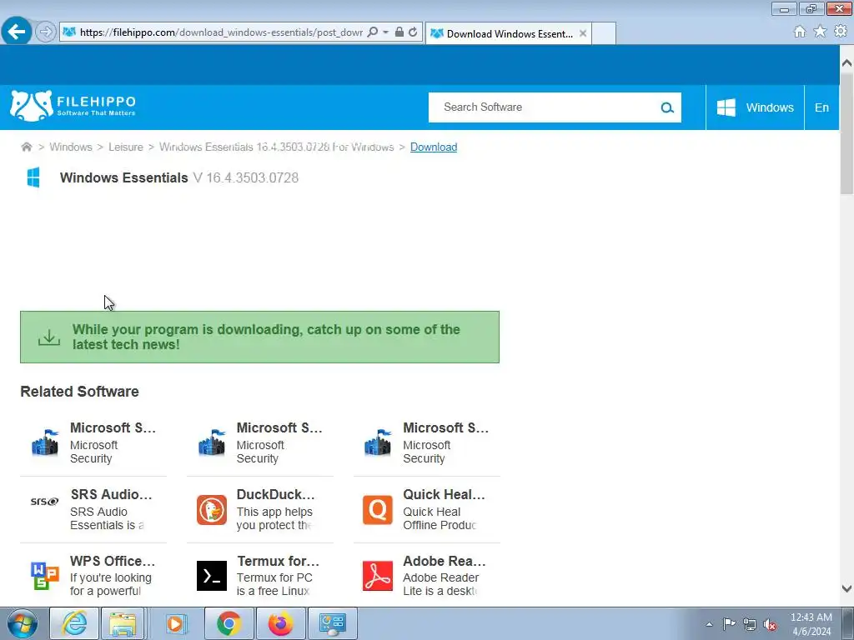Open the Adobe Rea... software title
This screenshot has height=640, width=854.
click(445, 561)
